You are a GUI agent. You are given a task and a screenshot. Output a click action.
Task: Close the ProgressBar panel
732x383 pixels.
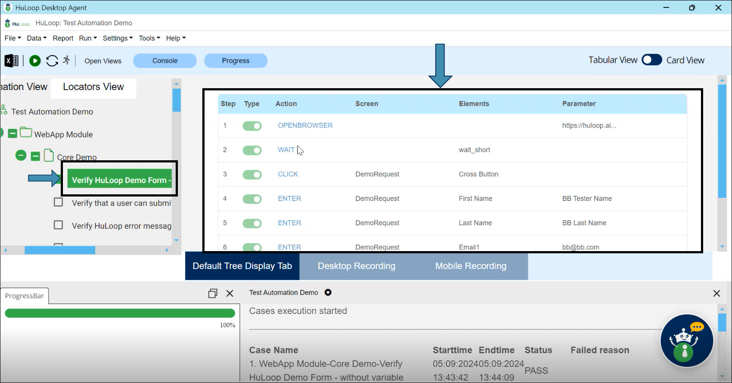pos(230,293)
